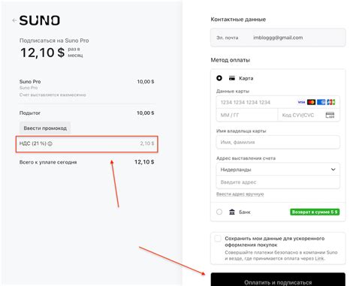
Task: Click the 12,10 $ monthly price heading
Action: [43, 53]
